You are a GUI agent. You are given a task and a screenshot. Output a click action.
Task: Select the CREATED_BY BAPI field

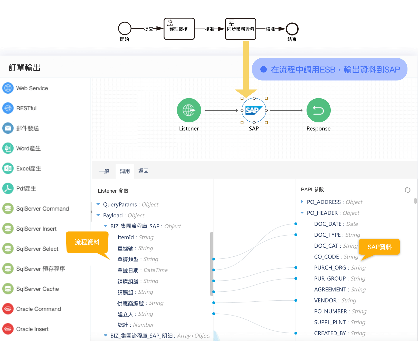(x=340, y=333)
